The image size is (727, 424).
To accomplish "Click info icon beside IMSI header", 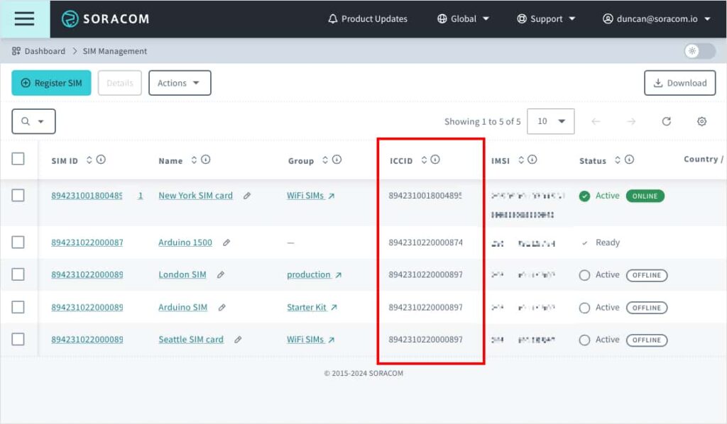I will (x=532, y=160).
